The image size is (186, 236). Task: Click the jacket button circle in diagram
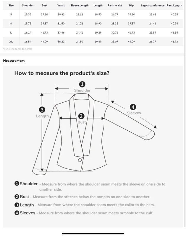pyautogui.click(x=80, y=160)
